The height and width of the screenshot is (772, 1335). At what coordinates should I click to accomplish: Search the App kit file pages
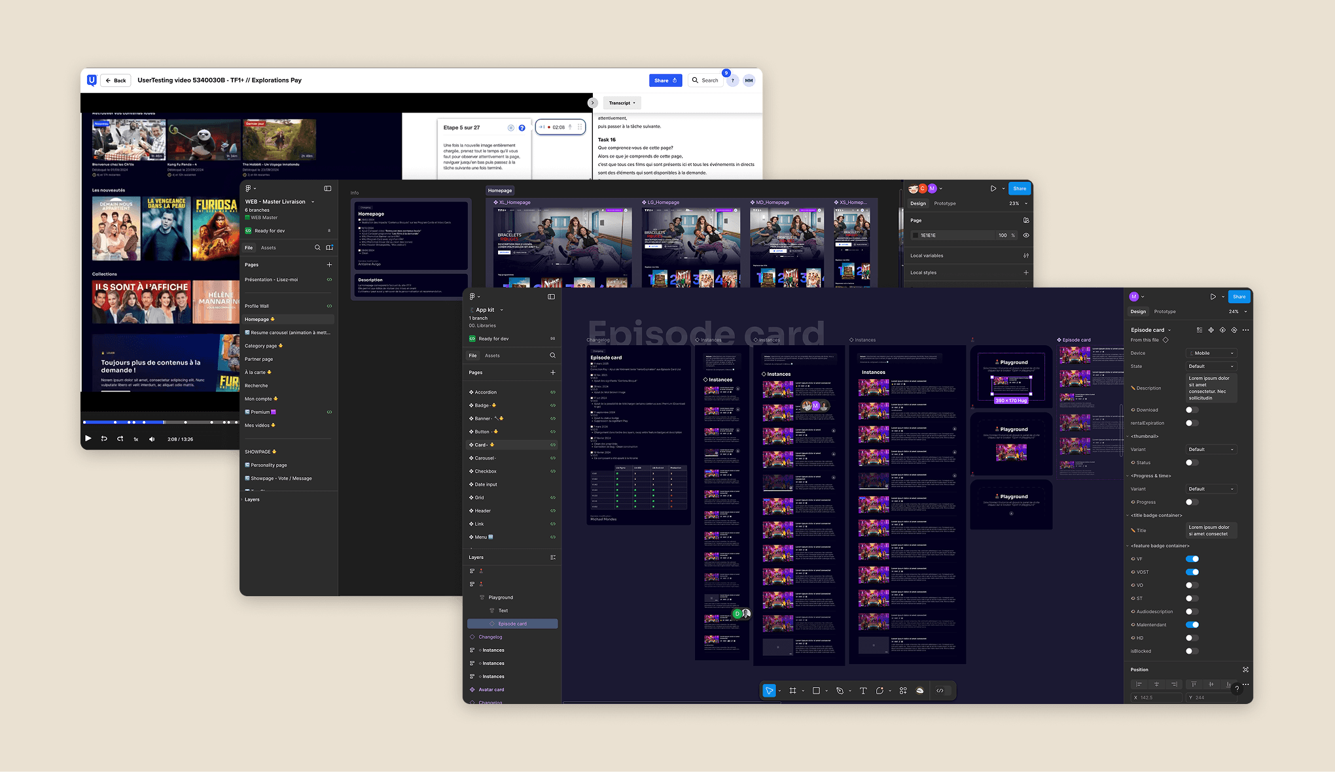pos(553,356)
